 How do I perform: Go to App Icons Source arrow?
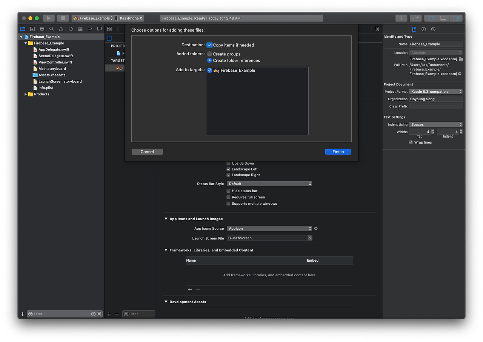pyautogui.click(x=316, y=229)
